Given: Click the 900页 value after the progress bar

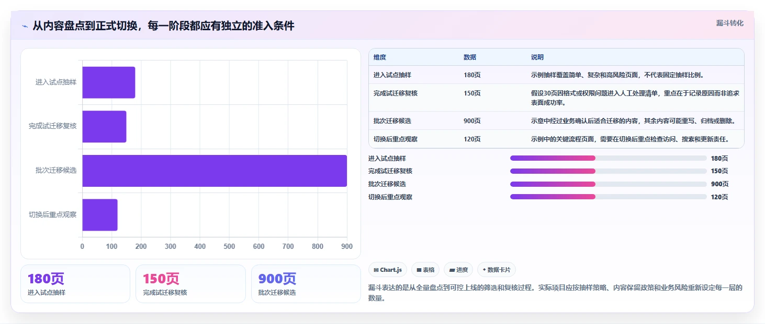Looking at the screenshot, I should pyautogui.click(x=719, y=184).
